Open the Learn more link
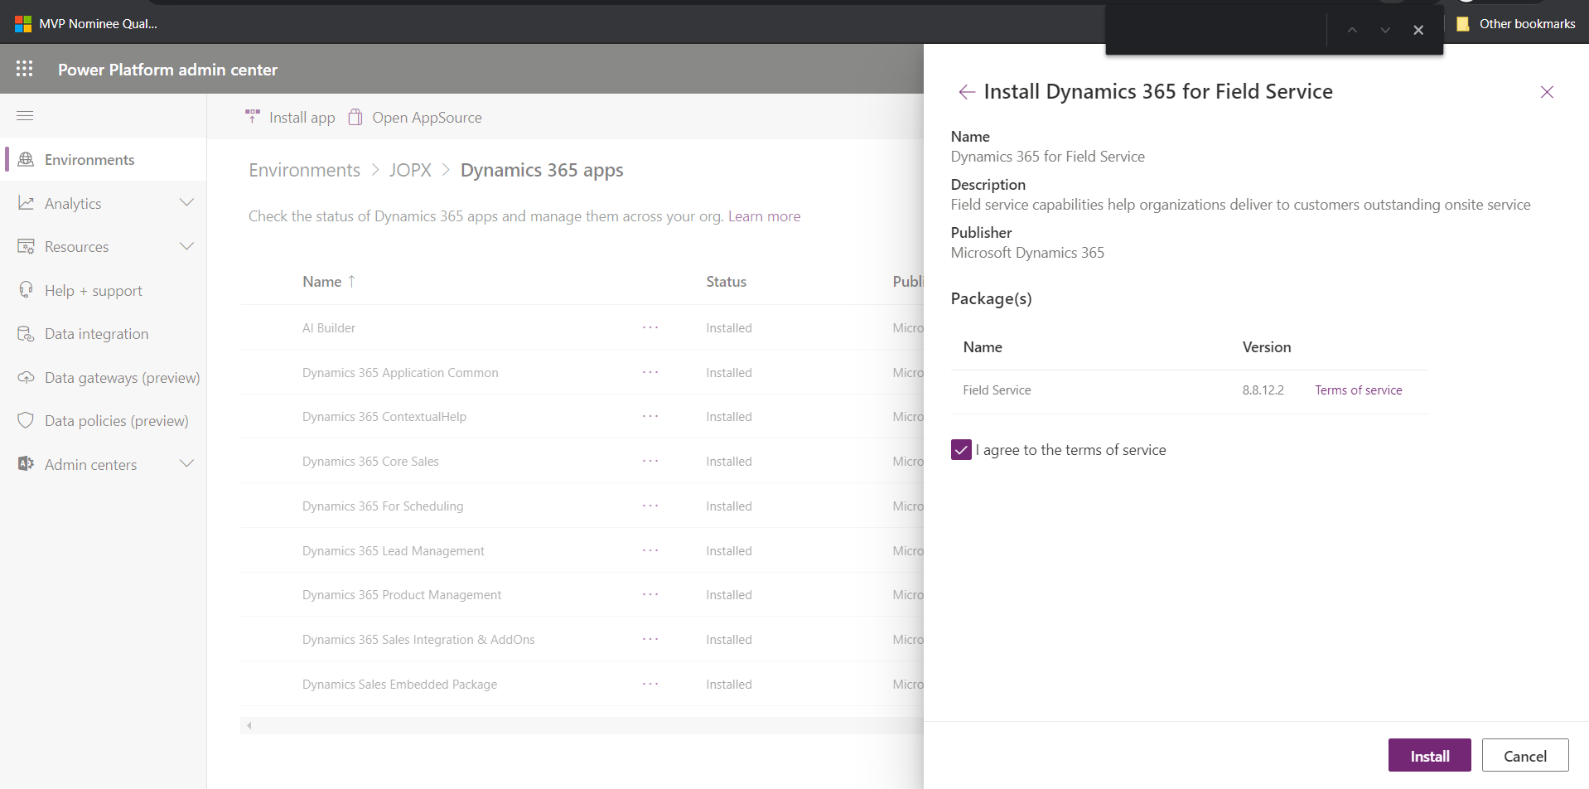This screenshot has width=1589, height=789. point(764,215)
